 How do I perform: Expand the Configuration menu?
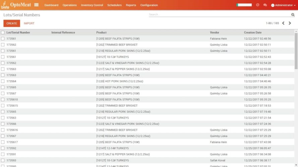[x=149, y=5]
